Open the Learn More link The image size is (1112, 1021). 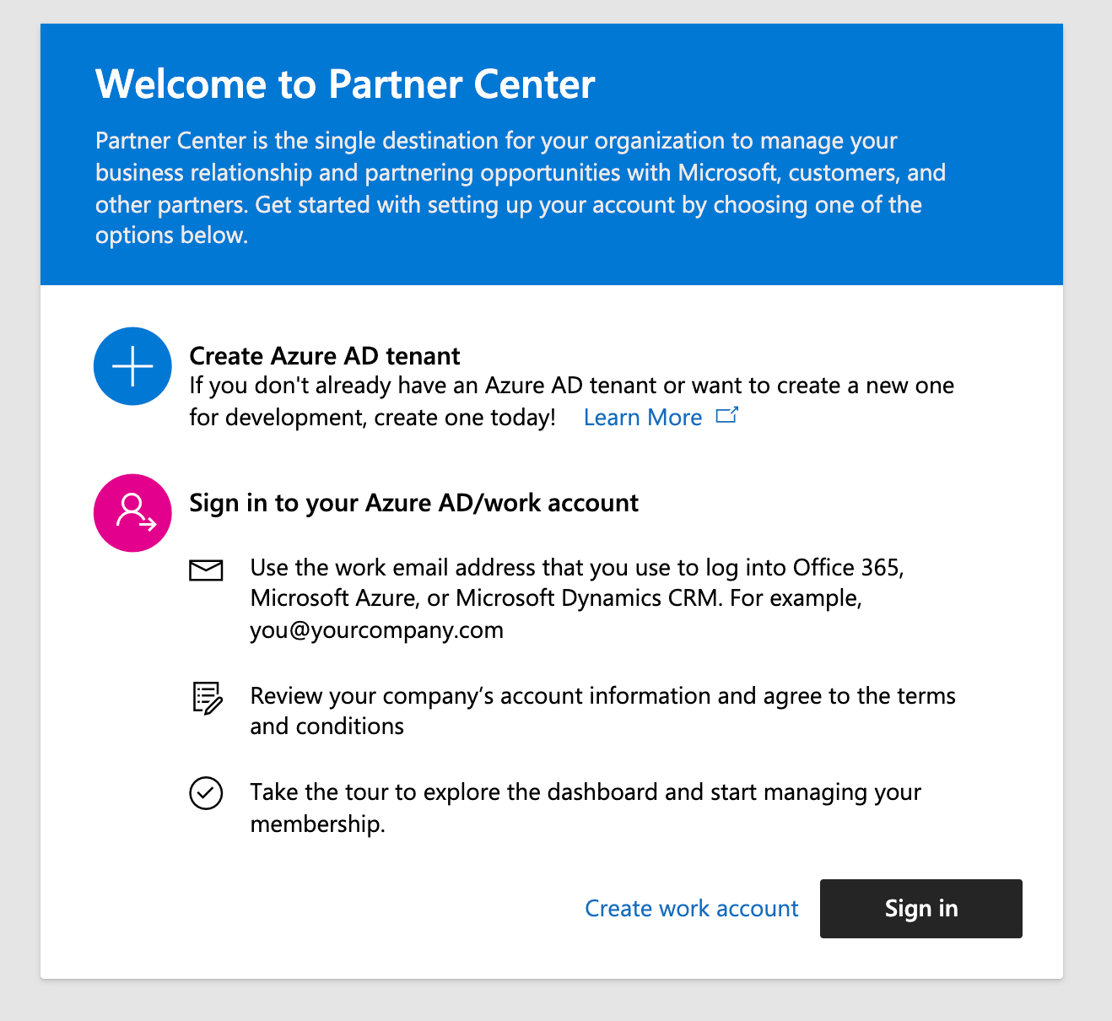click(x=642, y=418)
